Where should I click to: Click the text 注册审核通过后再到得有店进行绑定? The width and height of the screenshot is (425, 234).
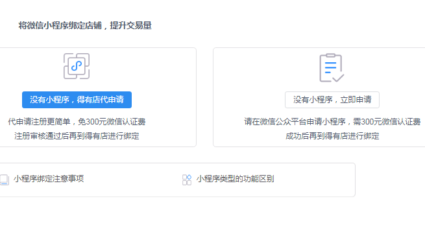77,135
